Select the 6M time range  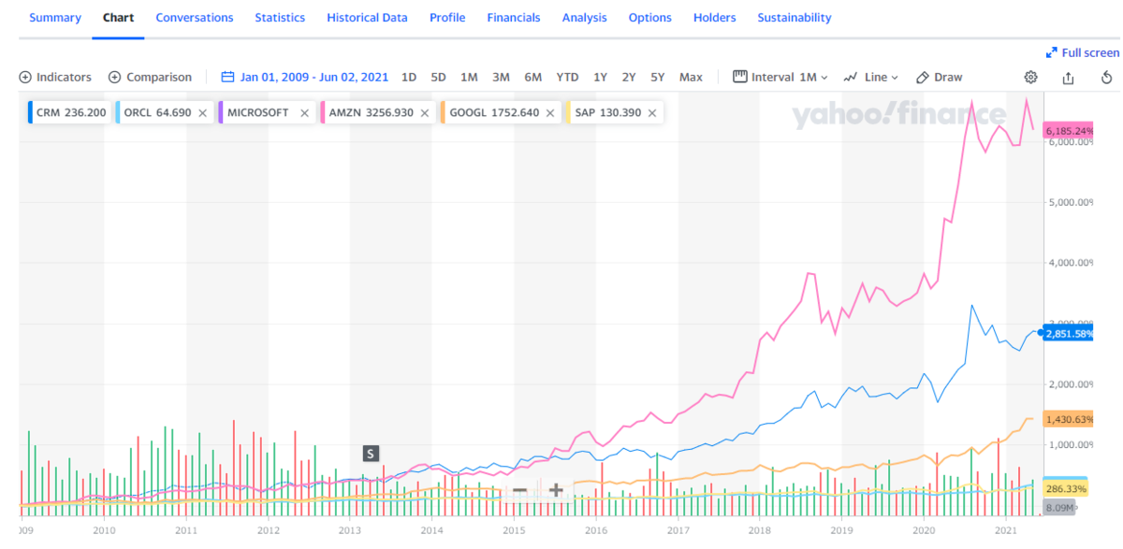533,78
